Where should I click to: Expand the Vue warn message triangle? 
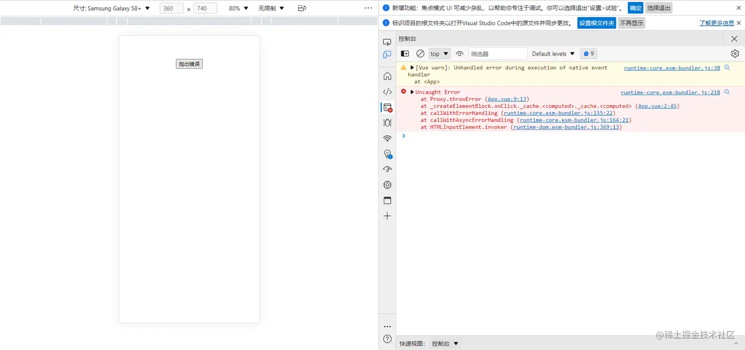click(x=412, y=68)
